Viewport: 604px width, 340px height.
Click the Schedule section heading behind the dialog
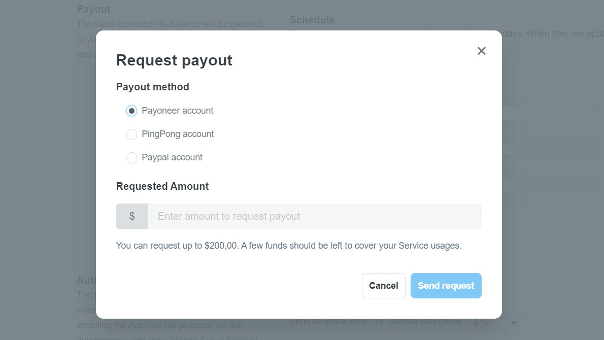pyautogui.click(x=312, y=20)
